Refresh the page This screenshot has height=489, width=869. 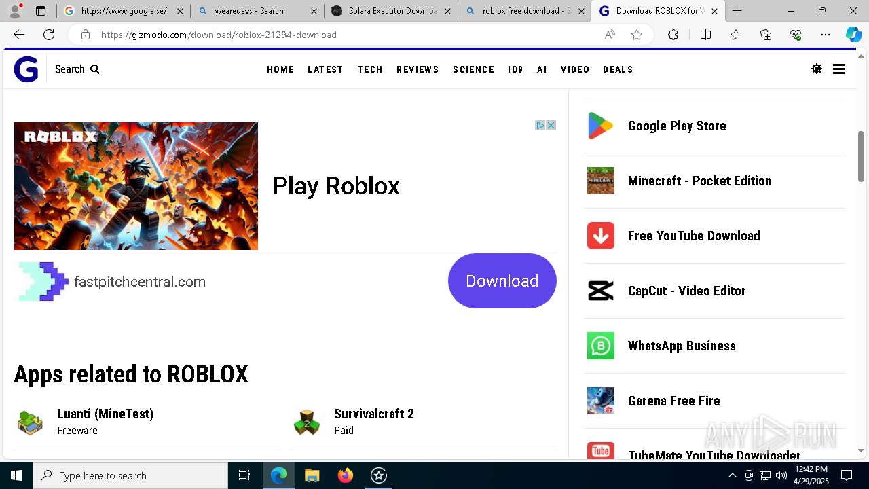(x=49, y=35)
